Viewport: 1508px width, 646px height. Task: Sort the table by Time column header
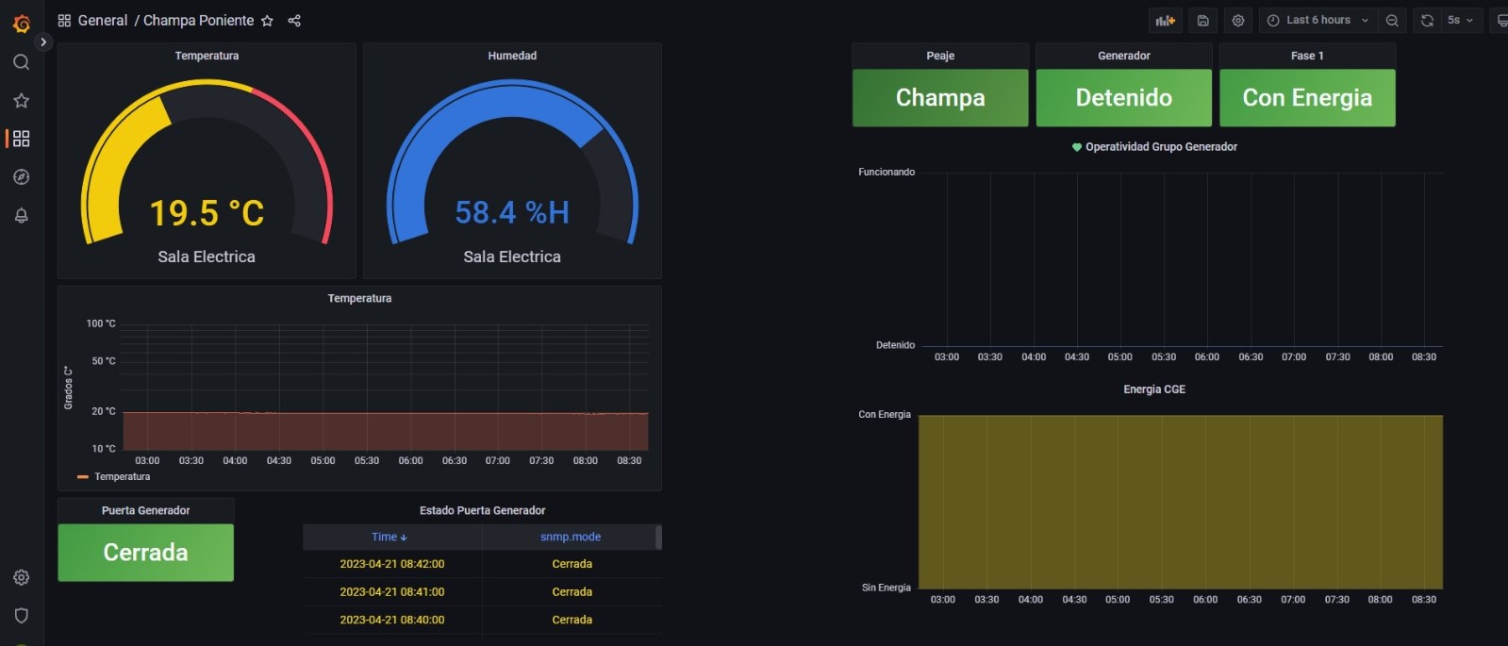[389, 537]
